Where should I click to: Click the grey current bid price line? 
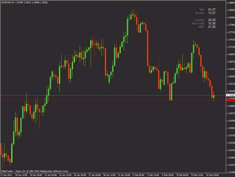tap(113, 95)
